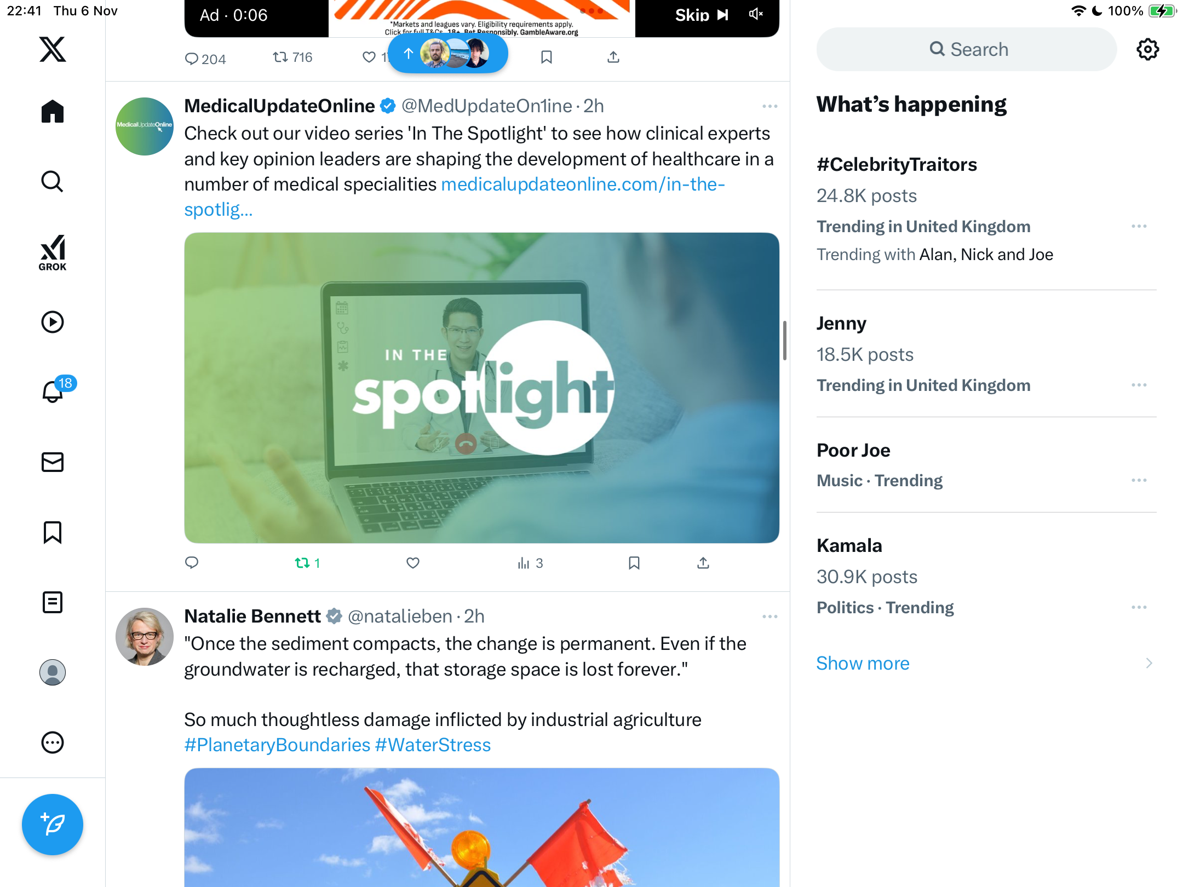1183x887 pixels.
Task: Focus the Search input field
Action: (x=967, y=49)
